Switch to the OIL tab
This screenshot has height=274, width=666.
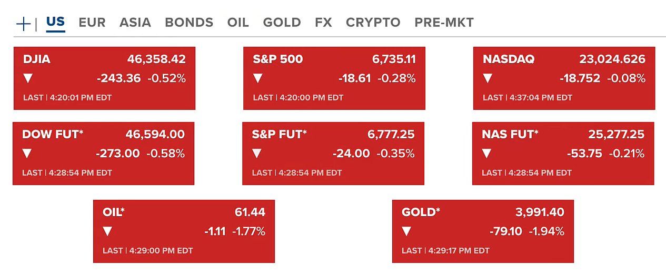(238, 23)
